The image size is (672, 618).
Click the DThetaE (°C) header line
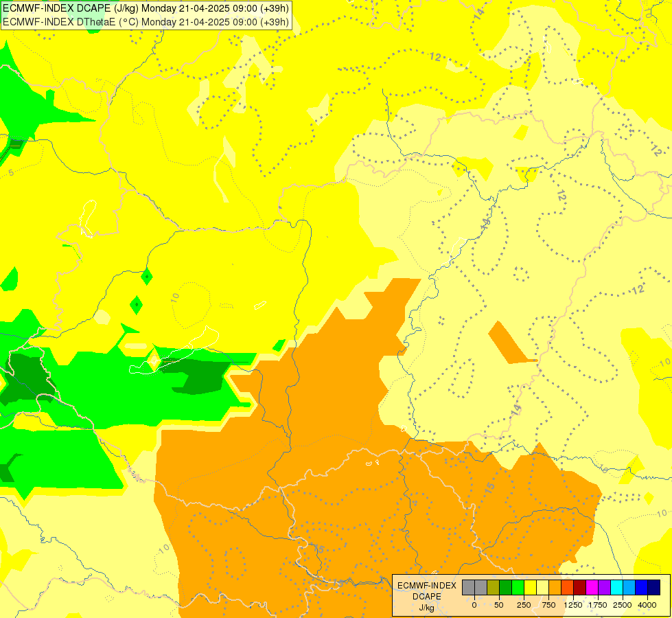(x=146, y=22)
